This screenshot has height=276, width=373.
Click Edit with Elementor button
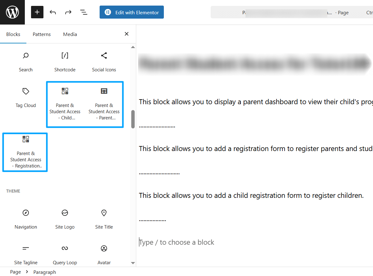(132, 12)
